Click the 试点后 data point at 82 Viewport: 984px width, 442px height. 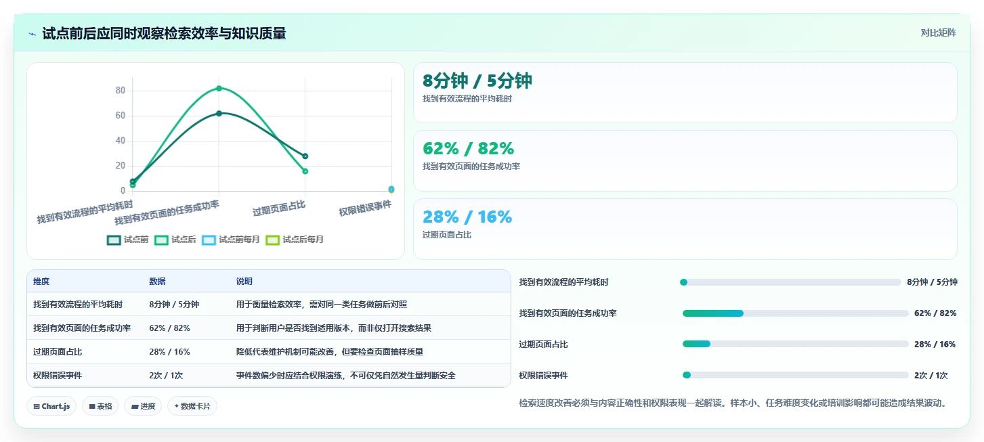pyautogui.click(x=219, y=88)
